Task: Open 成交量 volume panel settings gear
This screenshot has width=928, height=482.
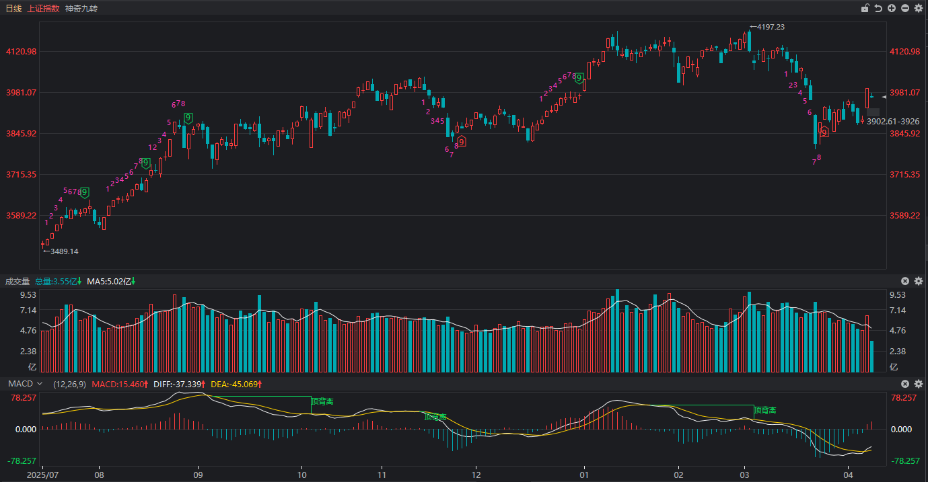Action: (x=919, y=281)
